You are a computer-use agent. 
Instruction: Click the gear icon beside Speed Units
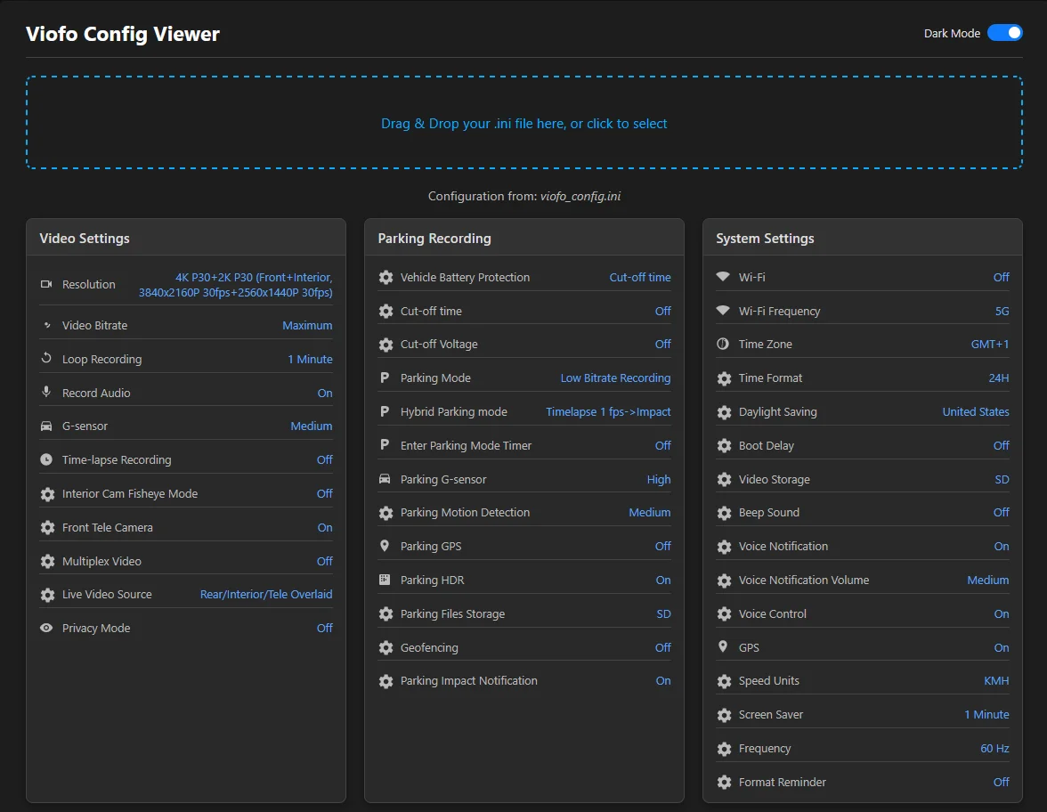click(725, 681)
